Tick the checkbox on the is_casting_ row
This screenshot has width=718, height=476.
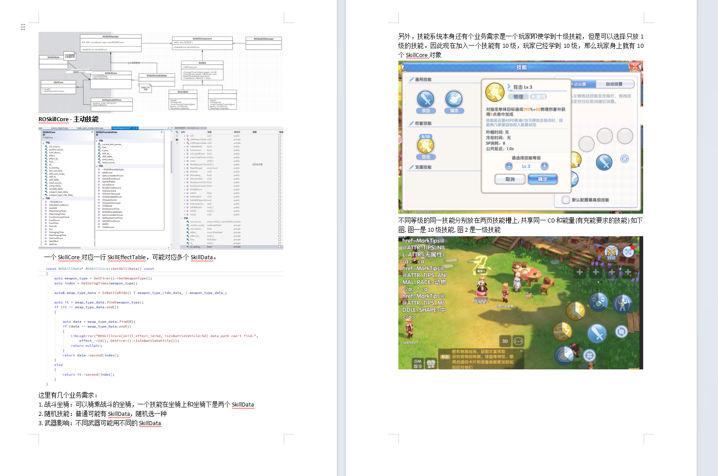click(x=280, y=247)
